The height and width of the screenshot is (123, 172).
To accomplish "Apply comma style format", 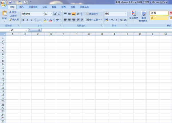I will pos(116,20).
